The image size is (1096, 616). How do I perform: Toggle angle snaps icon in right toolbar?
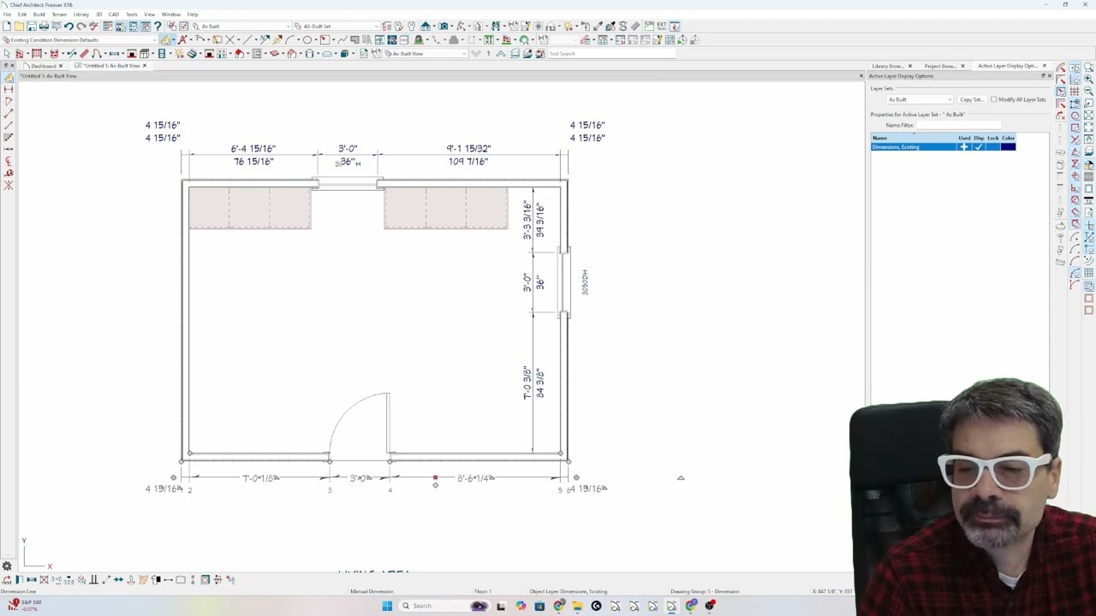(1075, 78)
